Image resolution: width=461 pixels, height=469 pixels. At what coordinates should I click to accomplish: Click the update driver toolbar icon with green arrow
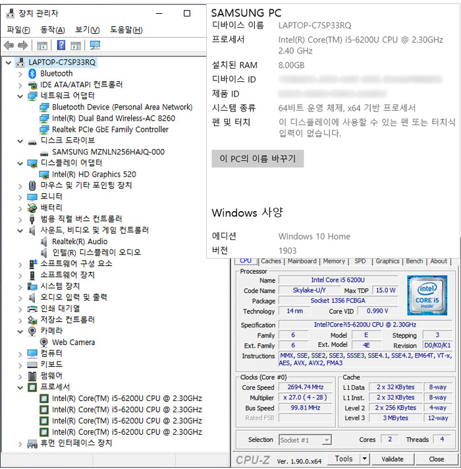point(76,46)
